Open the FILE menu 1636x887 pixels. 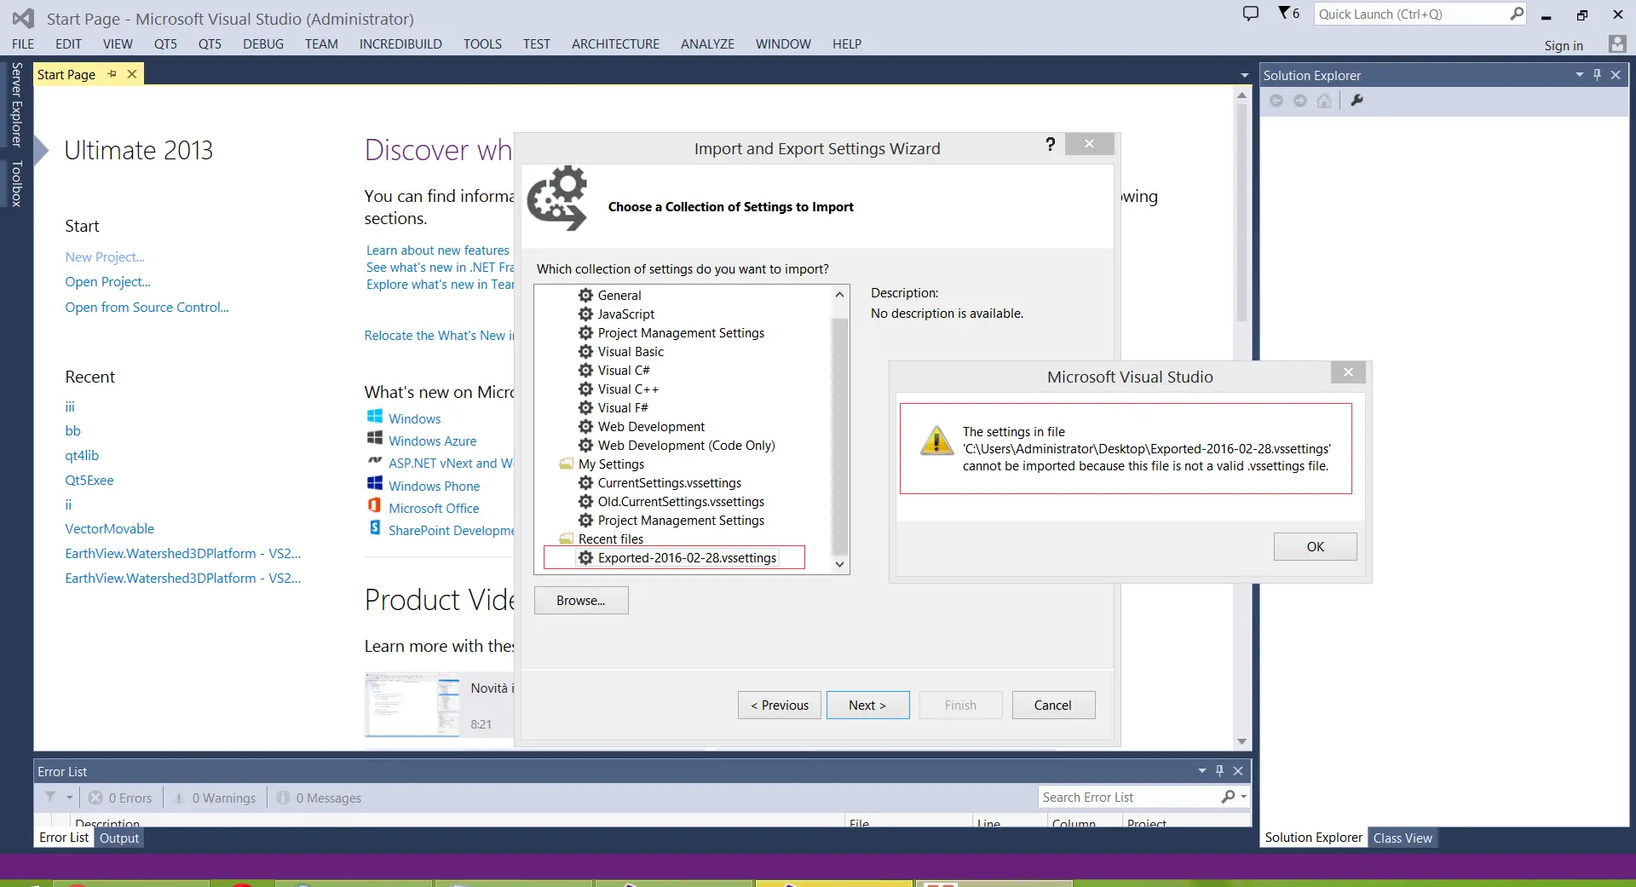click(23, 44)
